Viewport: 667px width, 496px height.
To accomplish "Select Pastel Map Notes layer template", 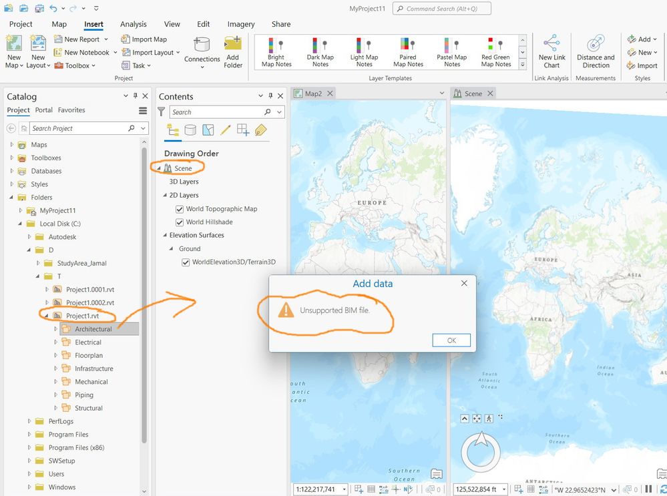I will click(x=452, y=53).
